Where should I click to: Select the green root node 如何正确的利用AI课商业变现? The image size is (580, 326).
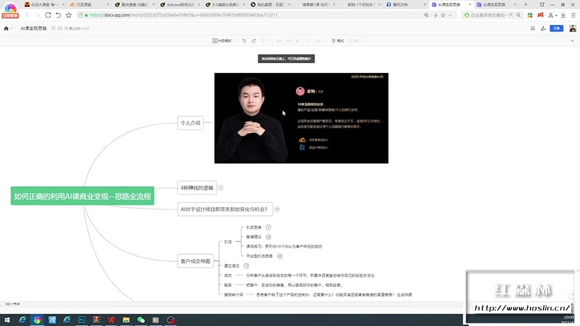[82, 196]
